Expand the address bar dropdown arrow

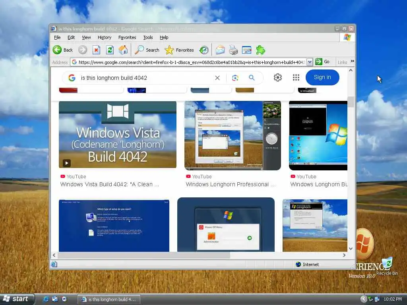(x=310, y=62)
